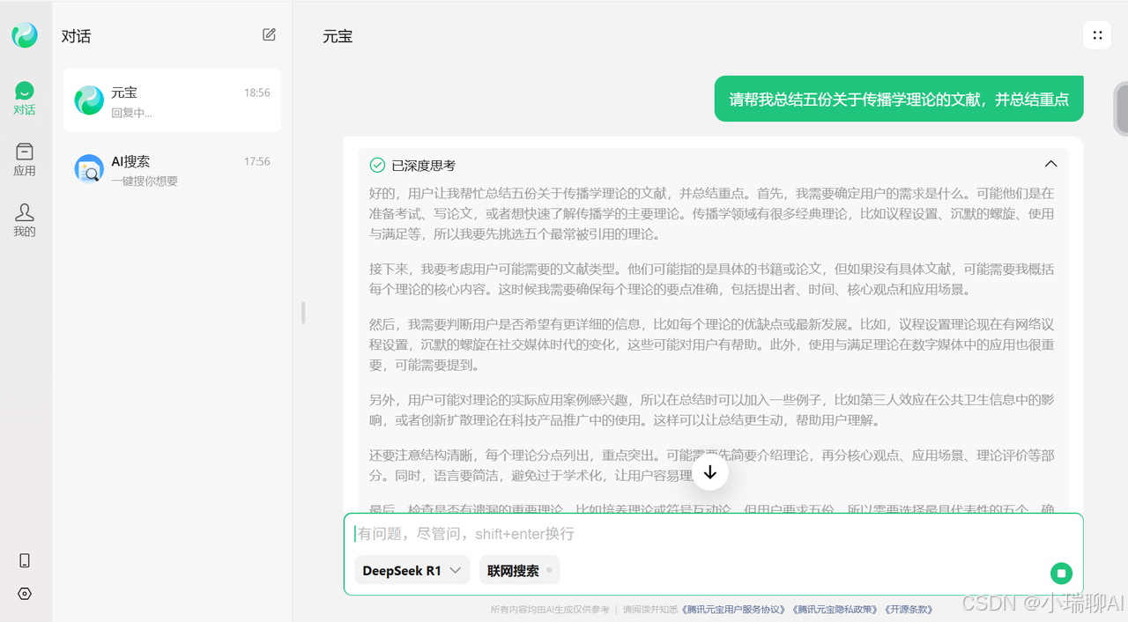Click the paragraph starting 另外，用户可能对理论
Image resolution: width=1128 pixels, height=622 pixels.
[x=711, y=410]
